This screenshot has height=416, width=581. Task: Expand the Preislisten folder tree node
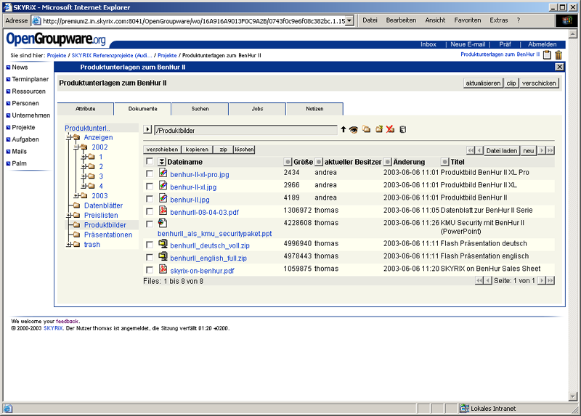(x=68, y=215)
